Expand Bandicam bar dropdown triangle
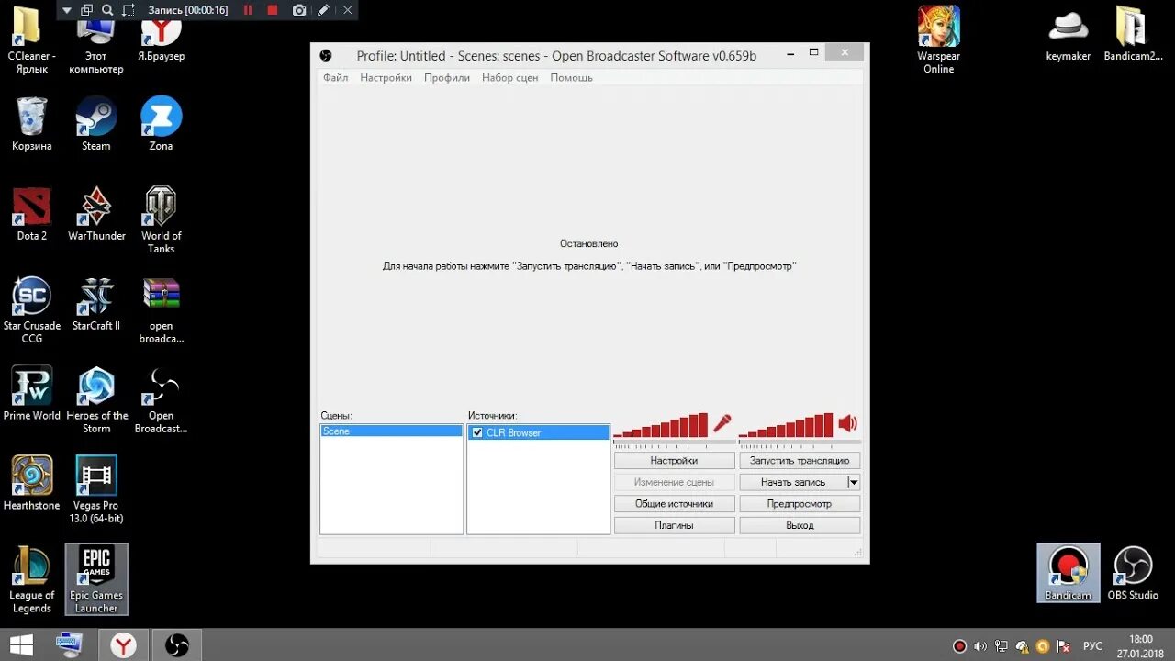This screenshot has height=661, width=1175. pos(67,10)
